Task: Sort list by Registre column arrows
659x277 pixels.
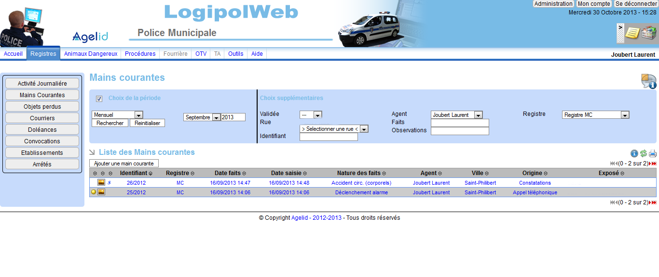Action: (192, 173)
